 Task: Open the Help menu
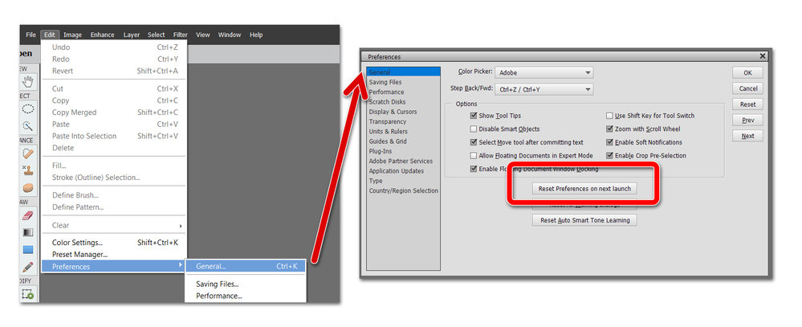click(256, 35)
